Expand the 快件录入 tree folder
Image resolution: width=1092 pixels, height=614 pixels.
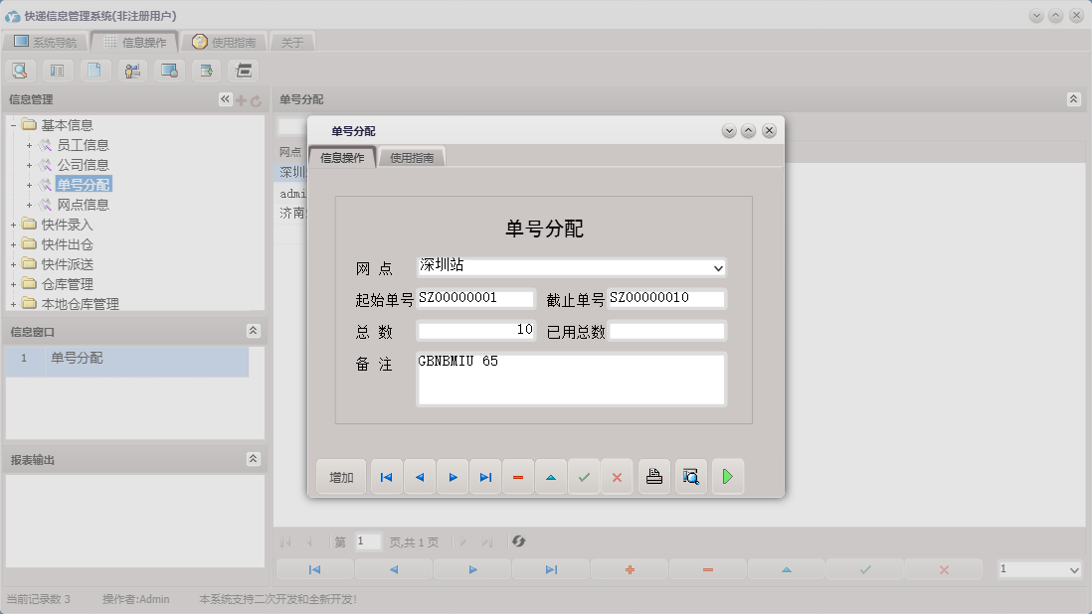[13, 225]
